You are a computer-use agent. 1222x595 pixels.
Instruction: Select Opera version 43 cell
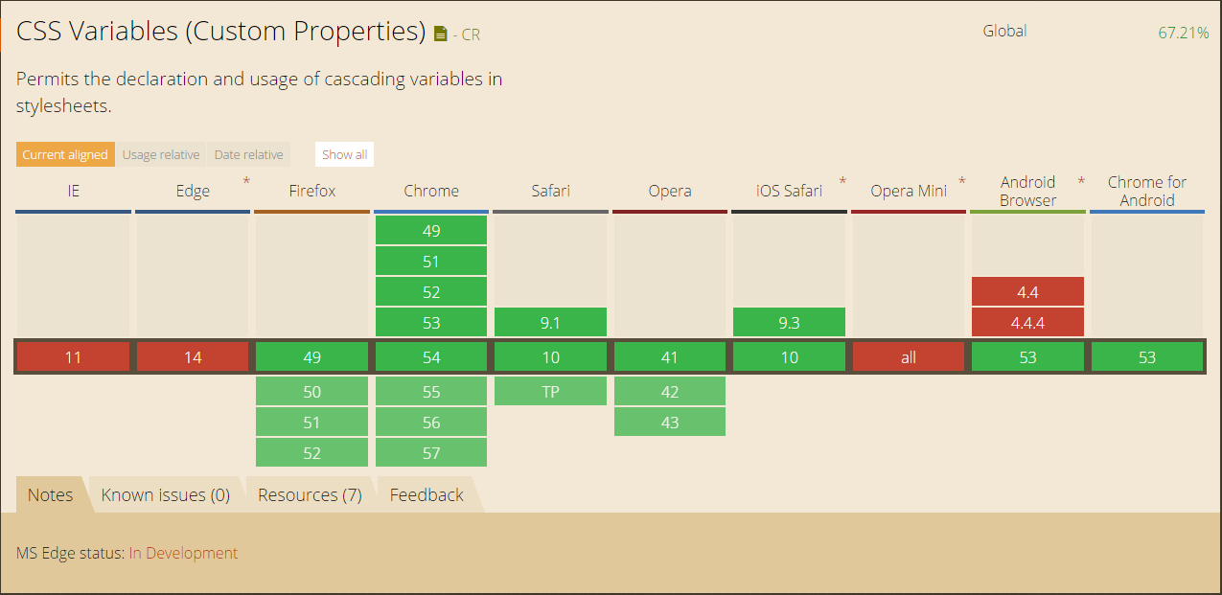tap(670, 422)
